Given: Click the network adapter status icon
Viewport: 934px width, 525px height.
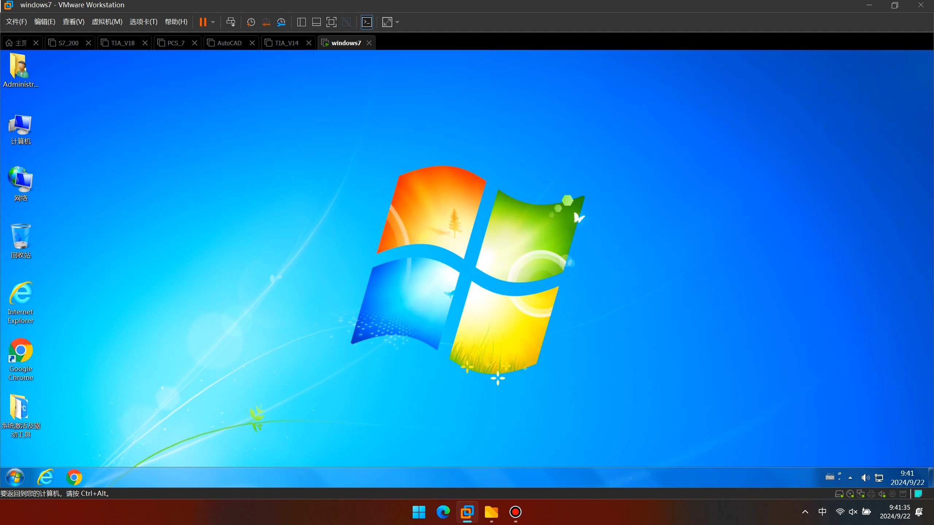Looking at the screenshot, I should 861,494.
